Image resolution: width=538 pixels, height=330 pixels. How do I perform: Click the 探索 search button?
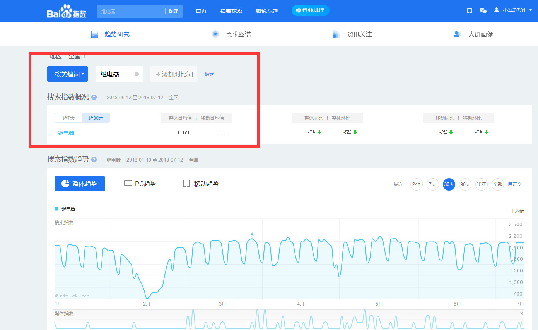coord(173,11)
